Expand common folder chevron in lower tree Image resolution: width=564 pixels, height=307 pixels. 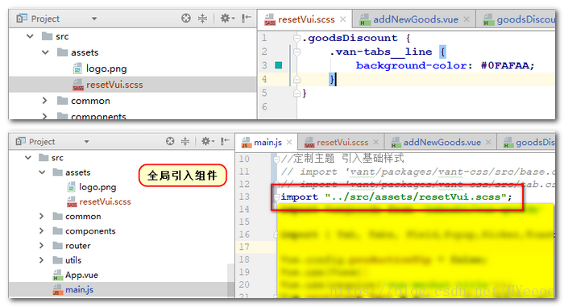[x=41, y=216]
